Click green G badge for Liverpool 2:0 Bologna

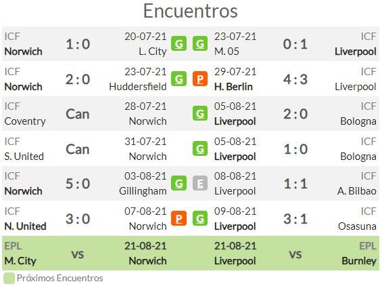click(200, 114)
